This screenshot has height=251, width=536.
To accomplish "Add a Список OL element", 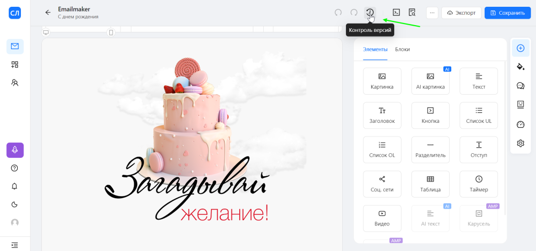I will coord(382,150).
